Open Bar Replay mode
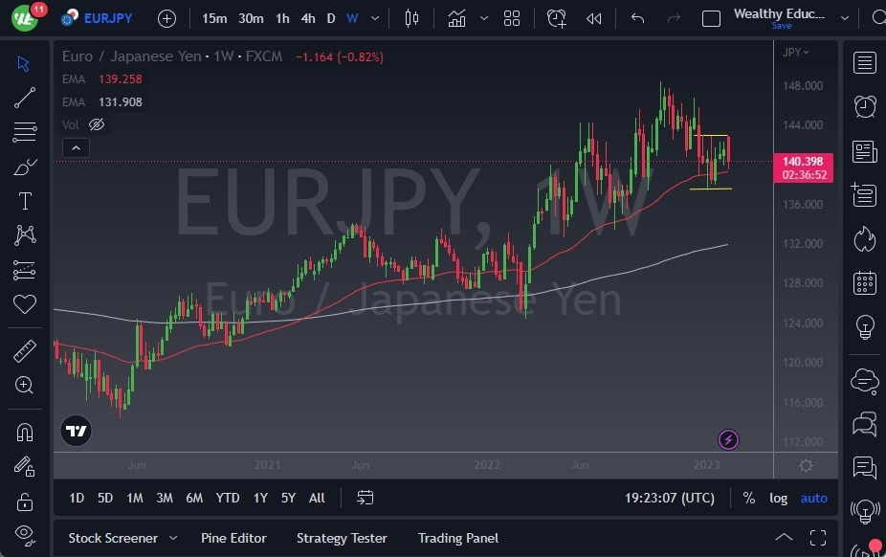886x557 pixels. click(593, 17)
